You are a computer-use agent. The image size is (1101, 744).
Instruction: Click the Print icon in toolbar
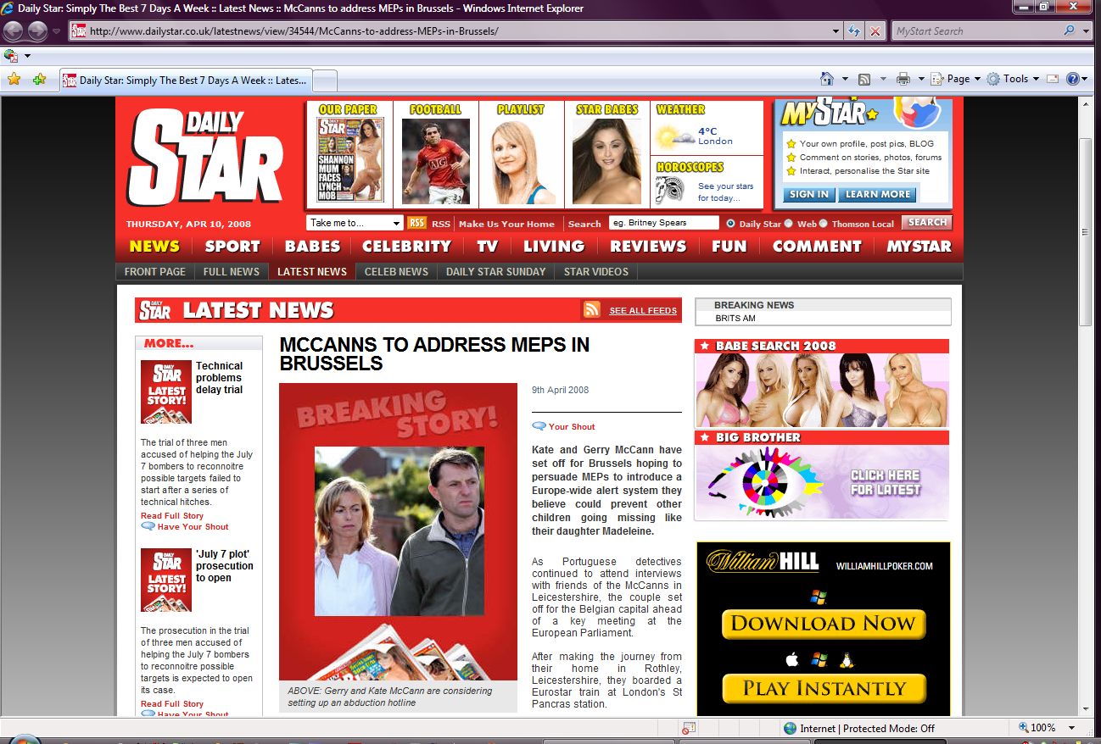903,79
